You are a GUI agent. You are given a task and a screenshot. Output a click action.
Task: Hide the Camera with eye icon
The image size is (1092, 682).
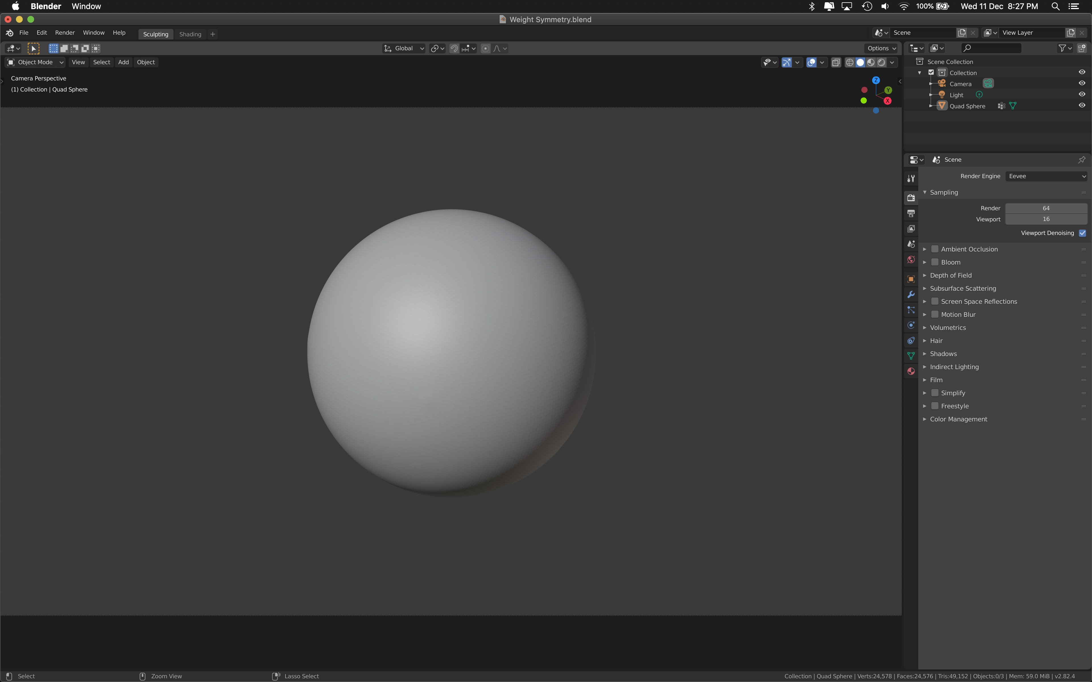point(1082,84)
